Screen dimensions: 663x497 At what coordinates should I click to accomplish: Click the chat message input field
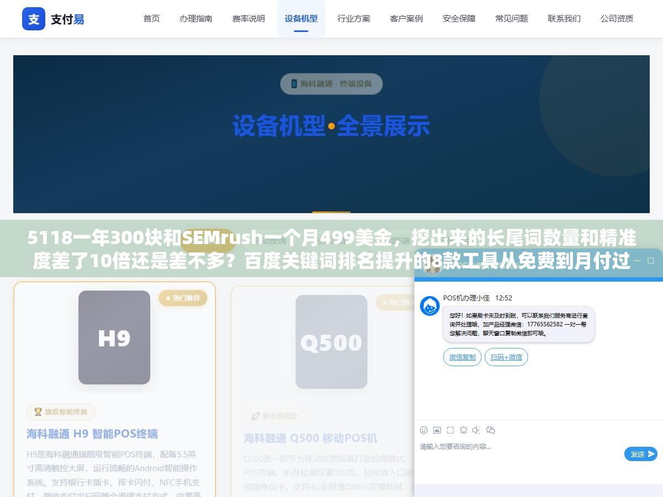click(x=519, y=453)
